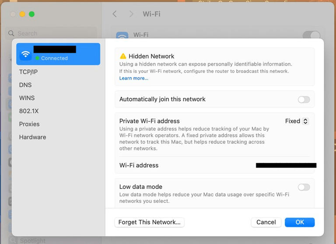Enable Low data mode switch
This screenshot has height=244, width=336.
[304, 187]
